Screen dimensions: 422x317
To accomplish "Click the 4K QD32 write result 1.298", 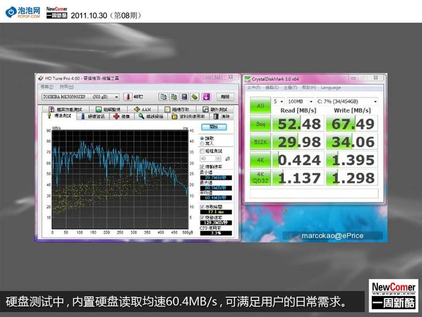I will [352, 178].
